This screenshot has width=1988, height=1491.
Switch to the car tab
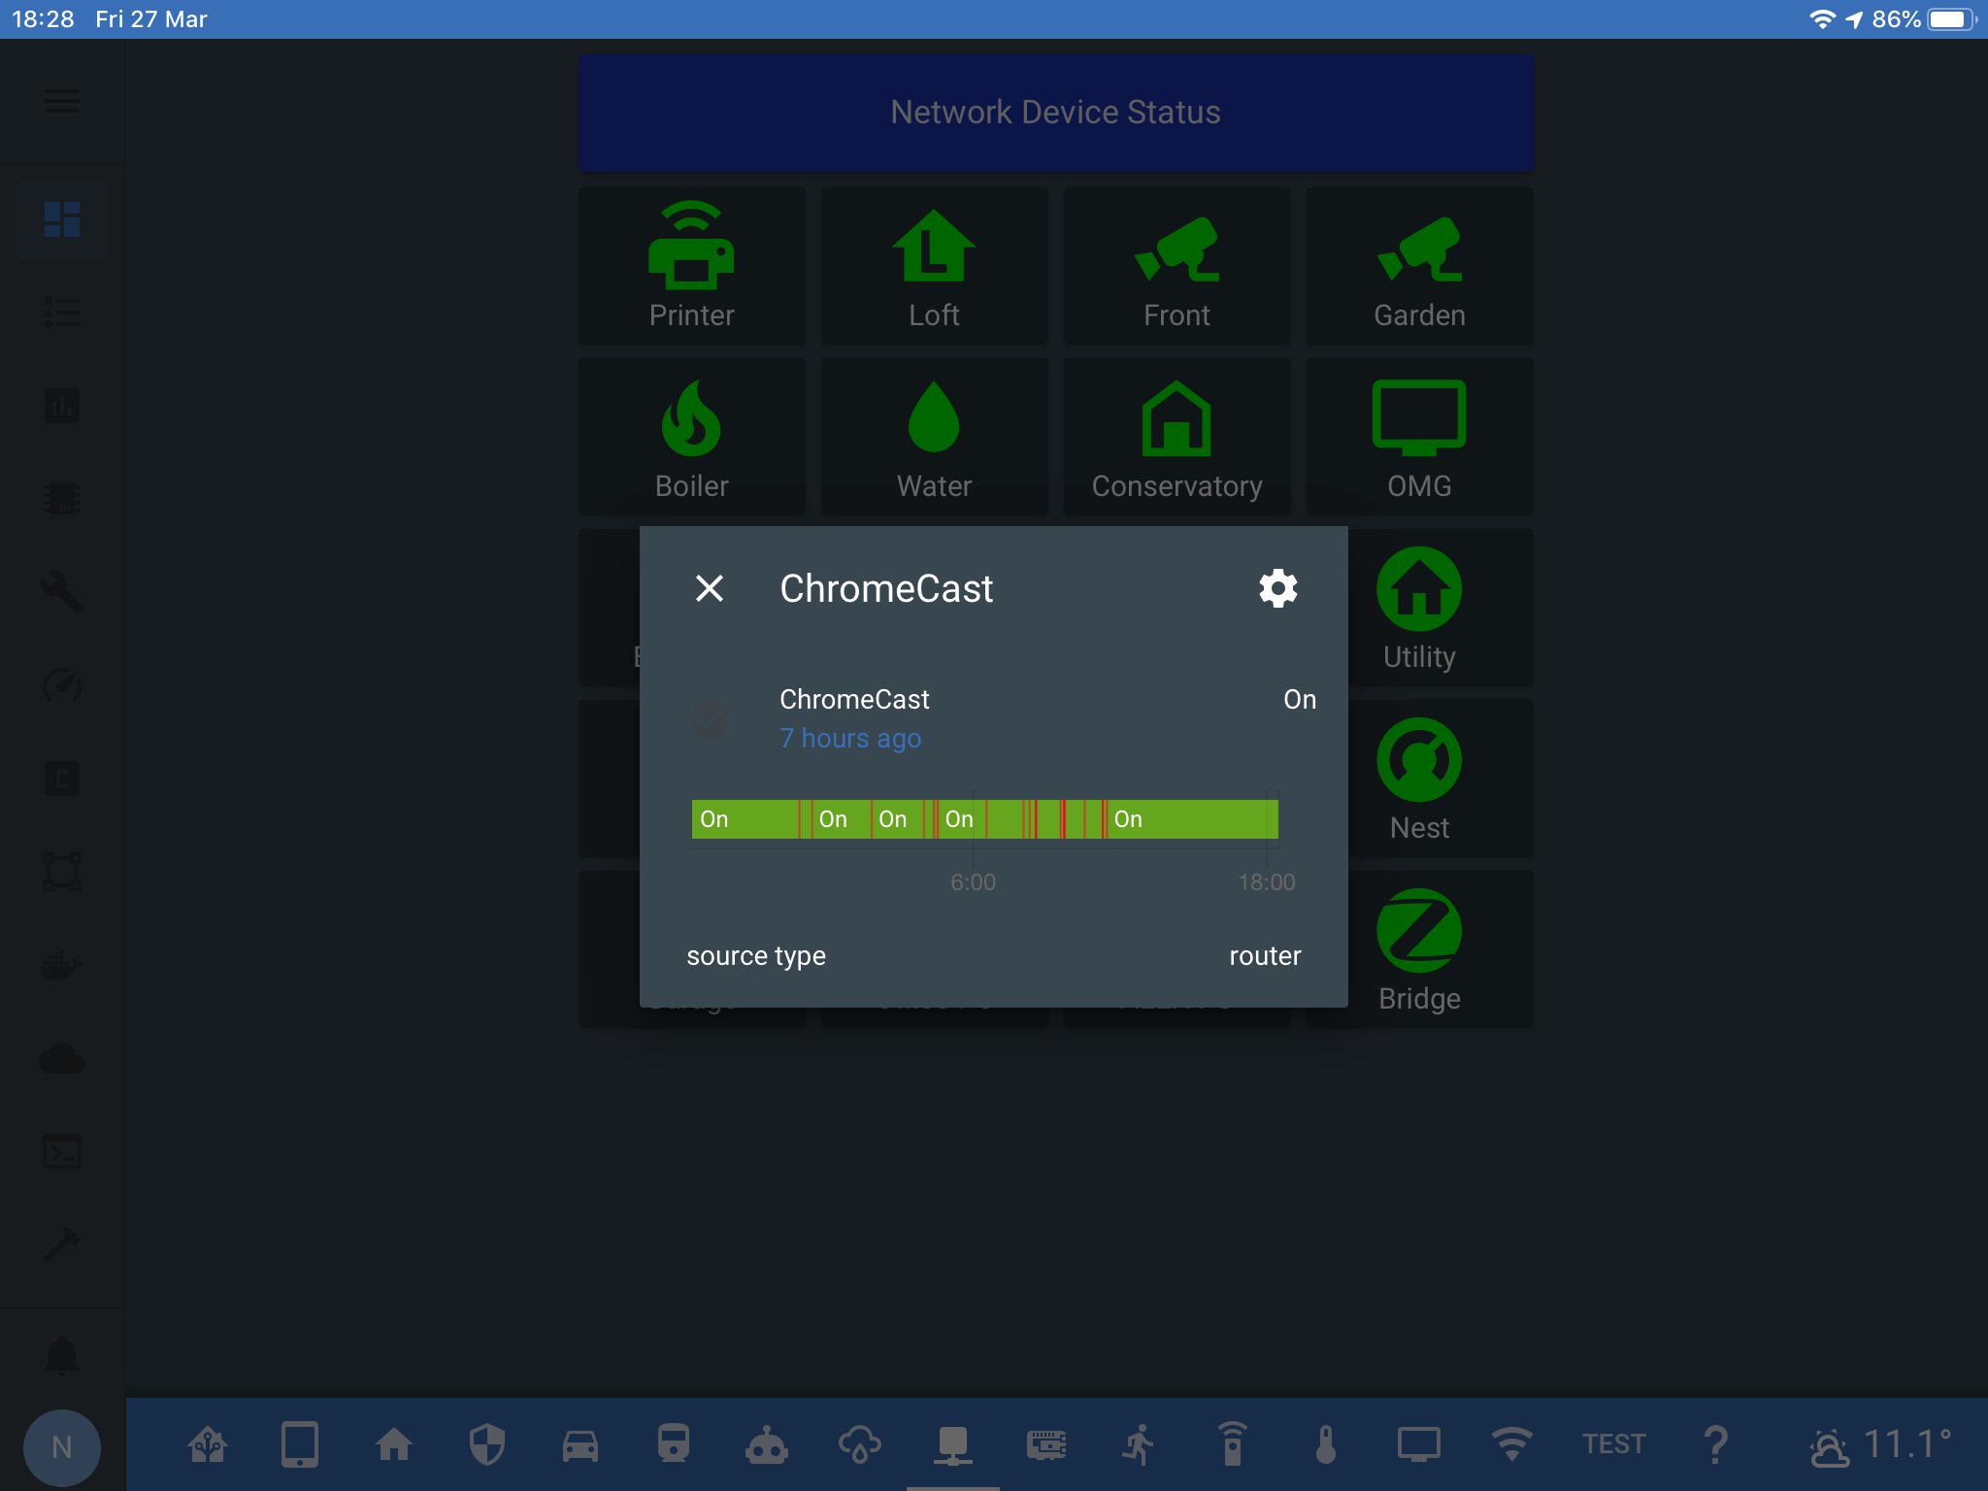pyautogui.click(x=580, y=1444)
